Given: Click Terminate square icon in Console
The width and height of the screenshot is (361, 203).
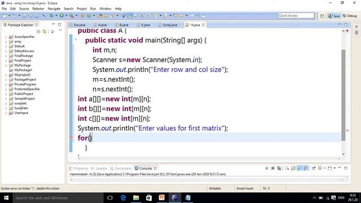Looking at the screenshot, I should (x=267, y=168).
